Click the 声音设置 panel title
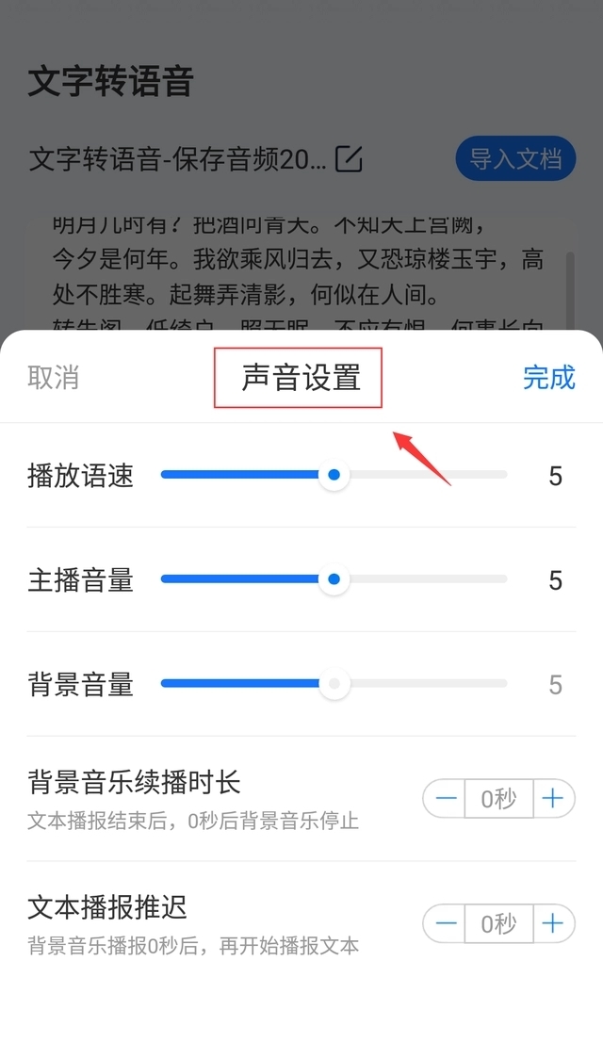 (301, 378)
